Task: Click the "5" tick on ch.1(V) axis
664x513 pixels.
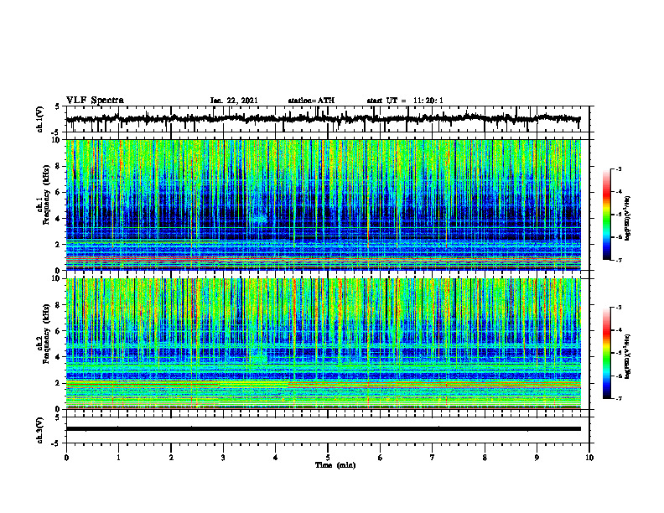Action: (58, 106)
